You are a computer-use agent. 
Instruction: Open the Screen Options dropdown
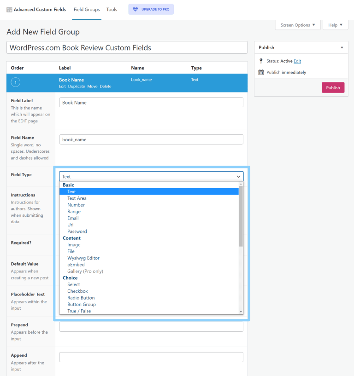point(298,25)
